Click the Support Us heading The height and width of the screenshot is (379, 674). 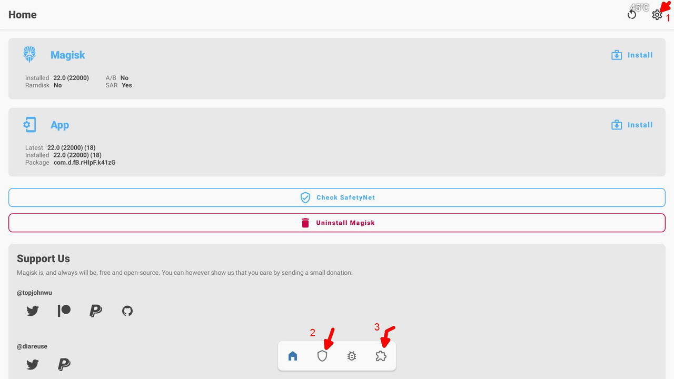coord(43,258)
